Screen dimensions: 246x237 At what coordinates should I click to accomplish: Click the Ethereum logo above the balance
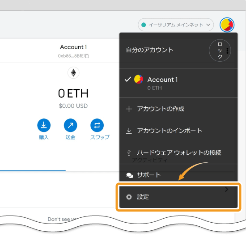(x=73, y=73)
